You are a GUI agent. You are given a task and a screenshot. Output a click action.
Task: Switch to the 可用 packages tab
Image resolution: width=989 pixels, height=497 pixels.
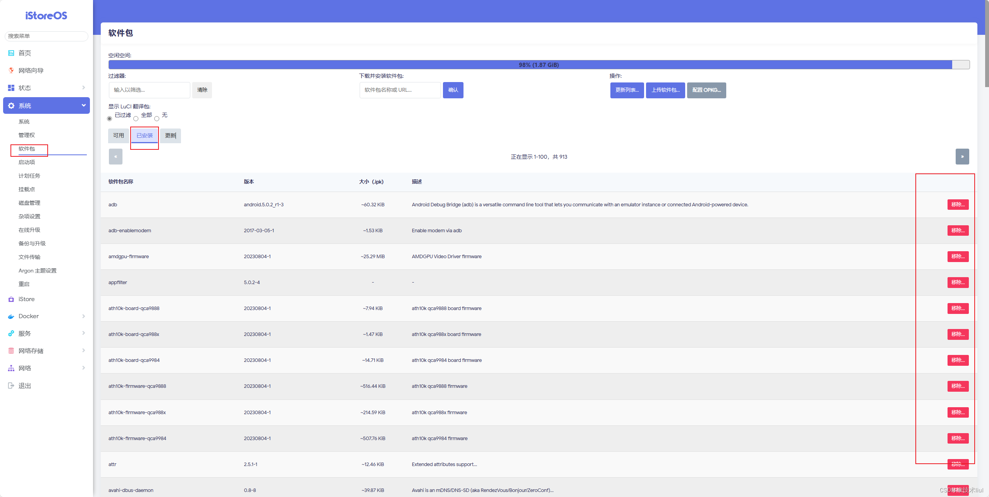click(119, 135)
